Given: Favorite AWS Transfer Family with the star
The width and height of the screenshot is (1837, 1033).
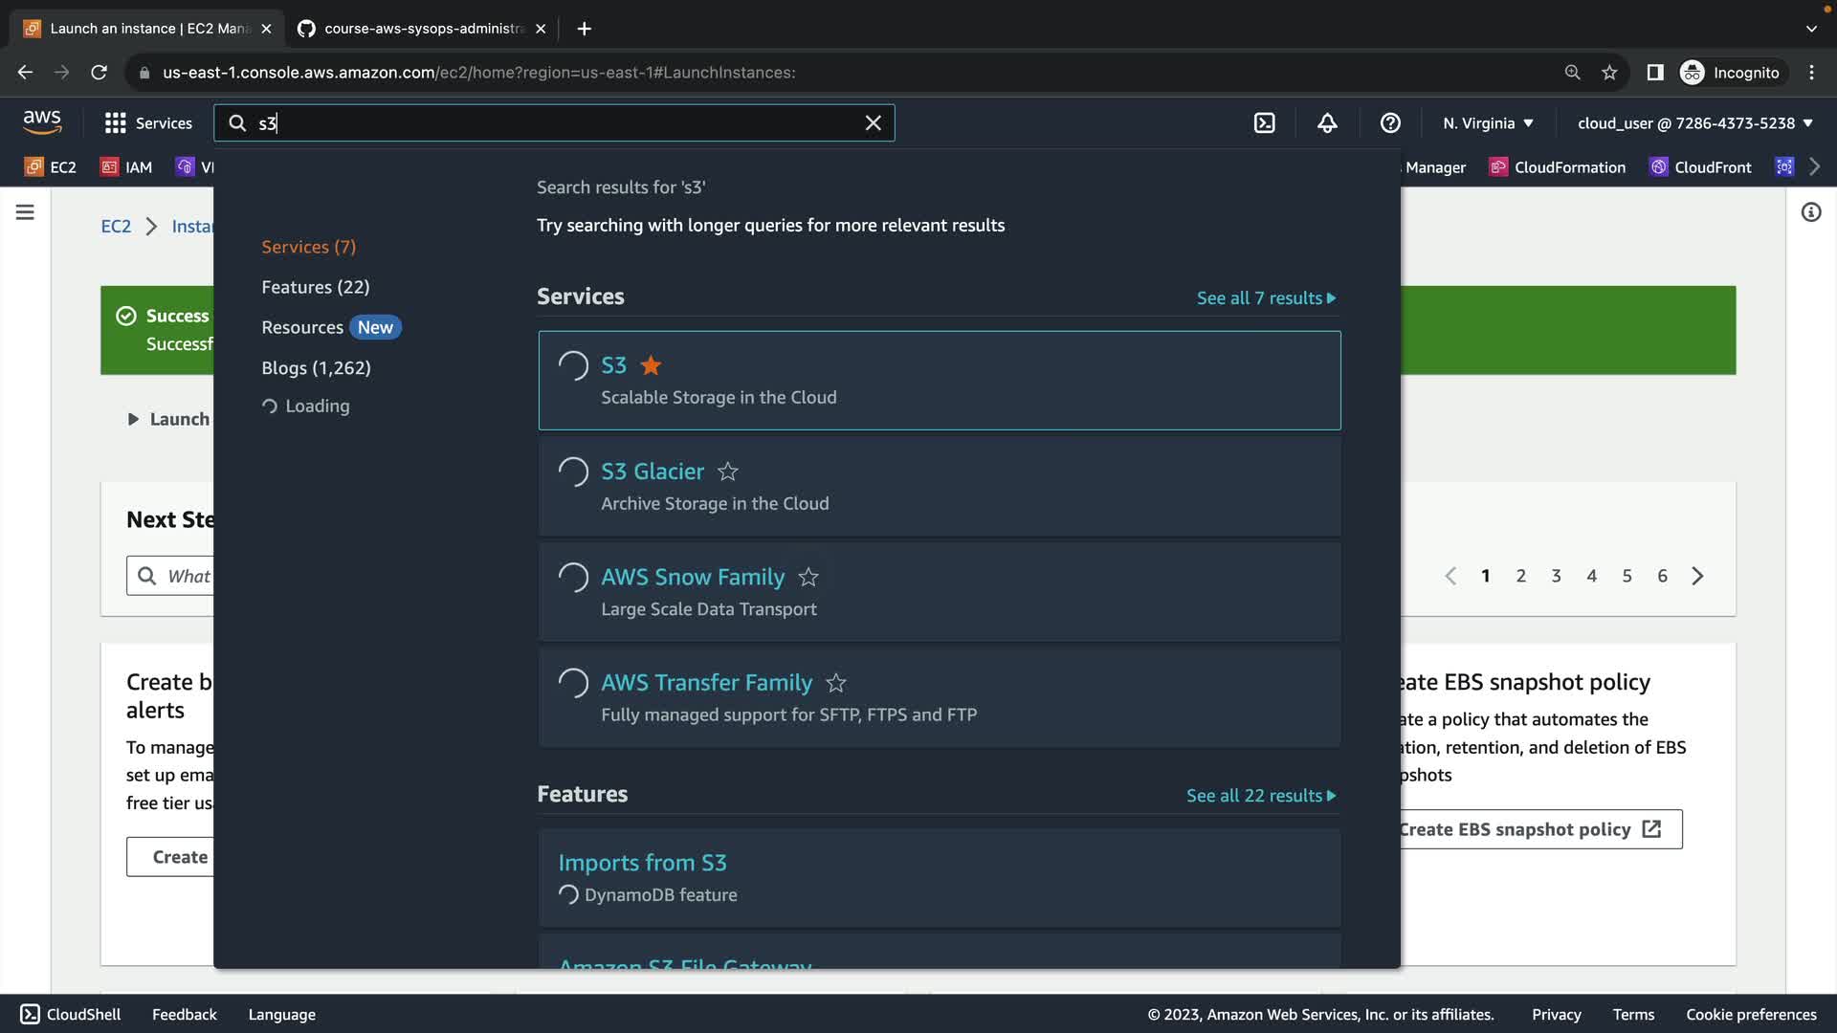Looking at the screenshot, I should coord(836,683).
